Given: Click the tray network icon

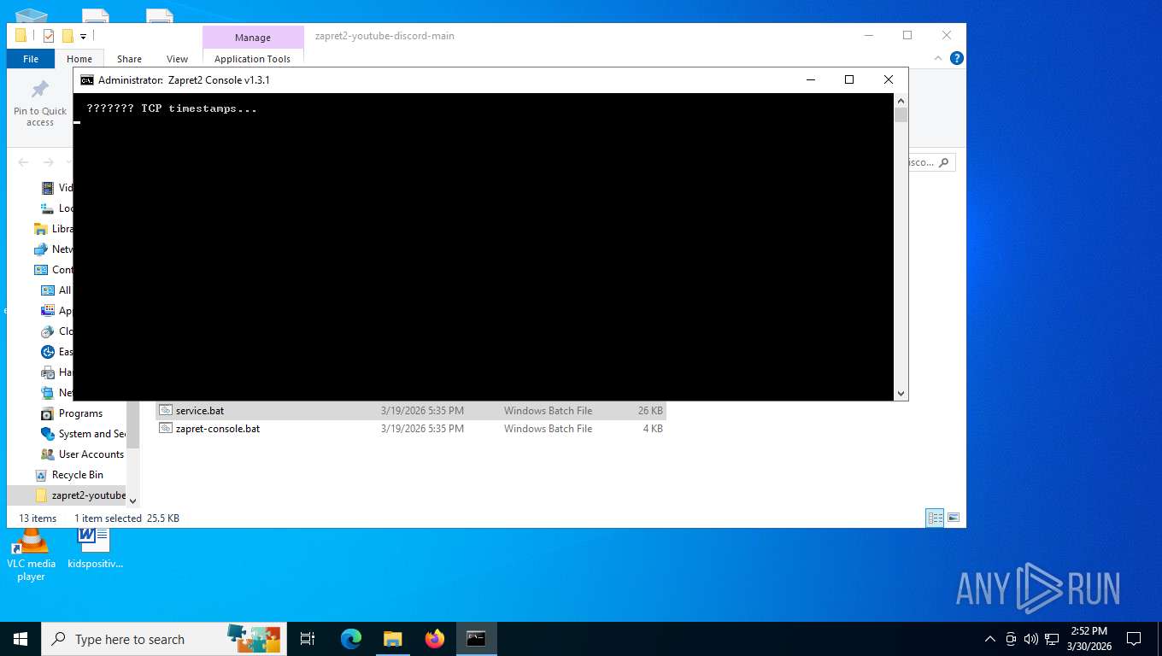Looking at the screenshot, I should coord(1052,639).
